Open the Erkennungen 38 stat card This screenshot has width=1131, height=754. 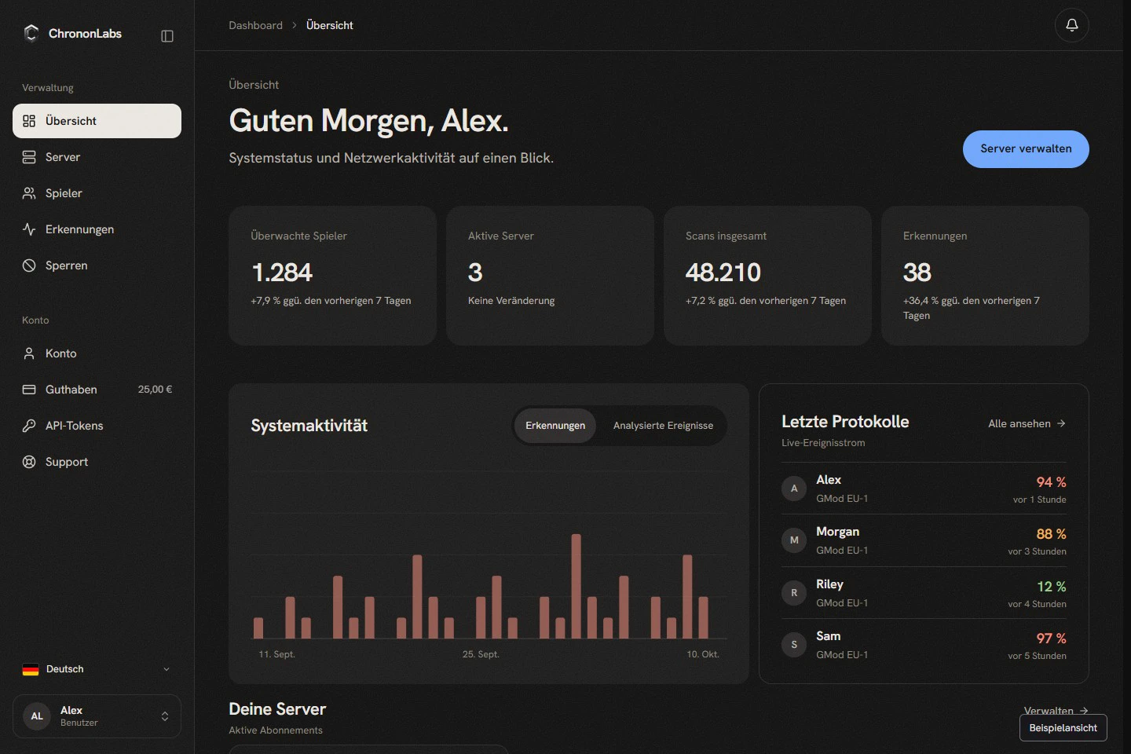point(985,276)
